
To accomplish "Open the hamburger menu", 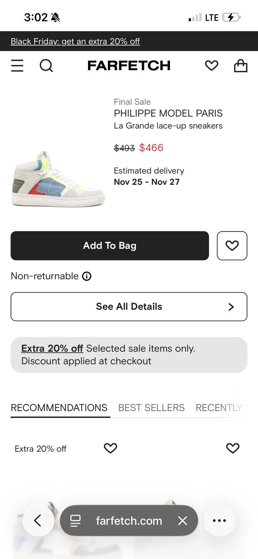I will point(17,65).
